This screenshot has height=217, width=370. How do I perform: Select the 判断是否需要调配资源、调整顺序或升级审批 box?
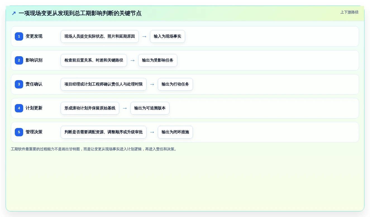click(104, 132)
